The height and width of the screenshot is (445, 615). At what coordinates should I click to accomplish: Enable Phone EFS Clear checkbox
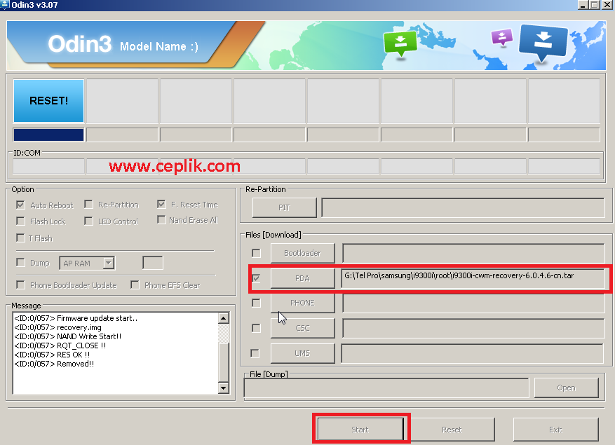click(x=135, y=285)
